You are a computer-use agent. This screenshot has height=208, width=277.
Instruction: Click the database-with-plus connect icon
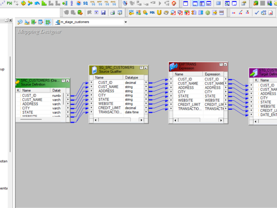pos(80,12)
